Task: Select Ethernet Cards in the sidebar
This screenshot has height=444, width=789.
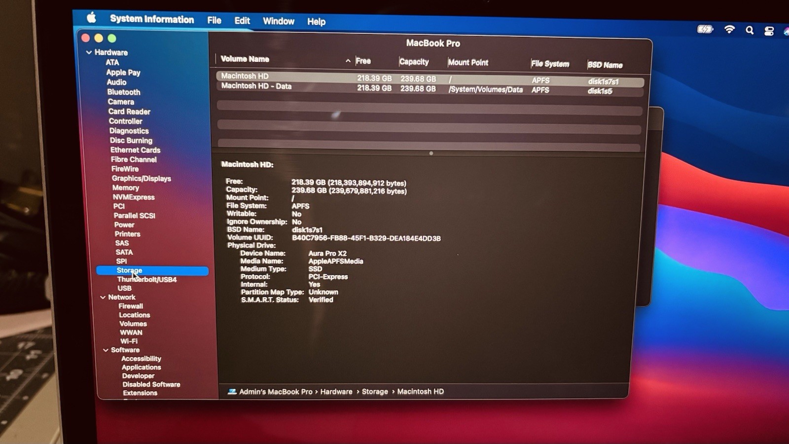Action: pyautogui.click(x=135, y=150)
